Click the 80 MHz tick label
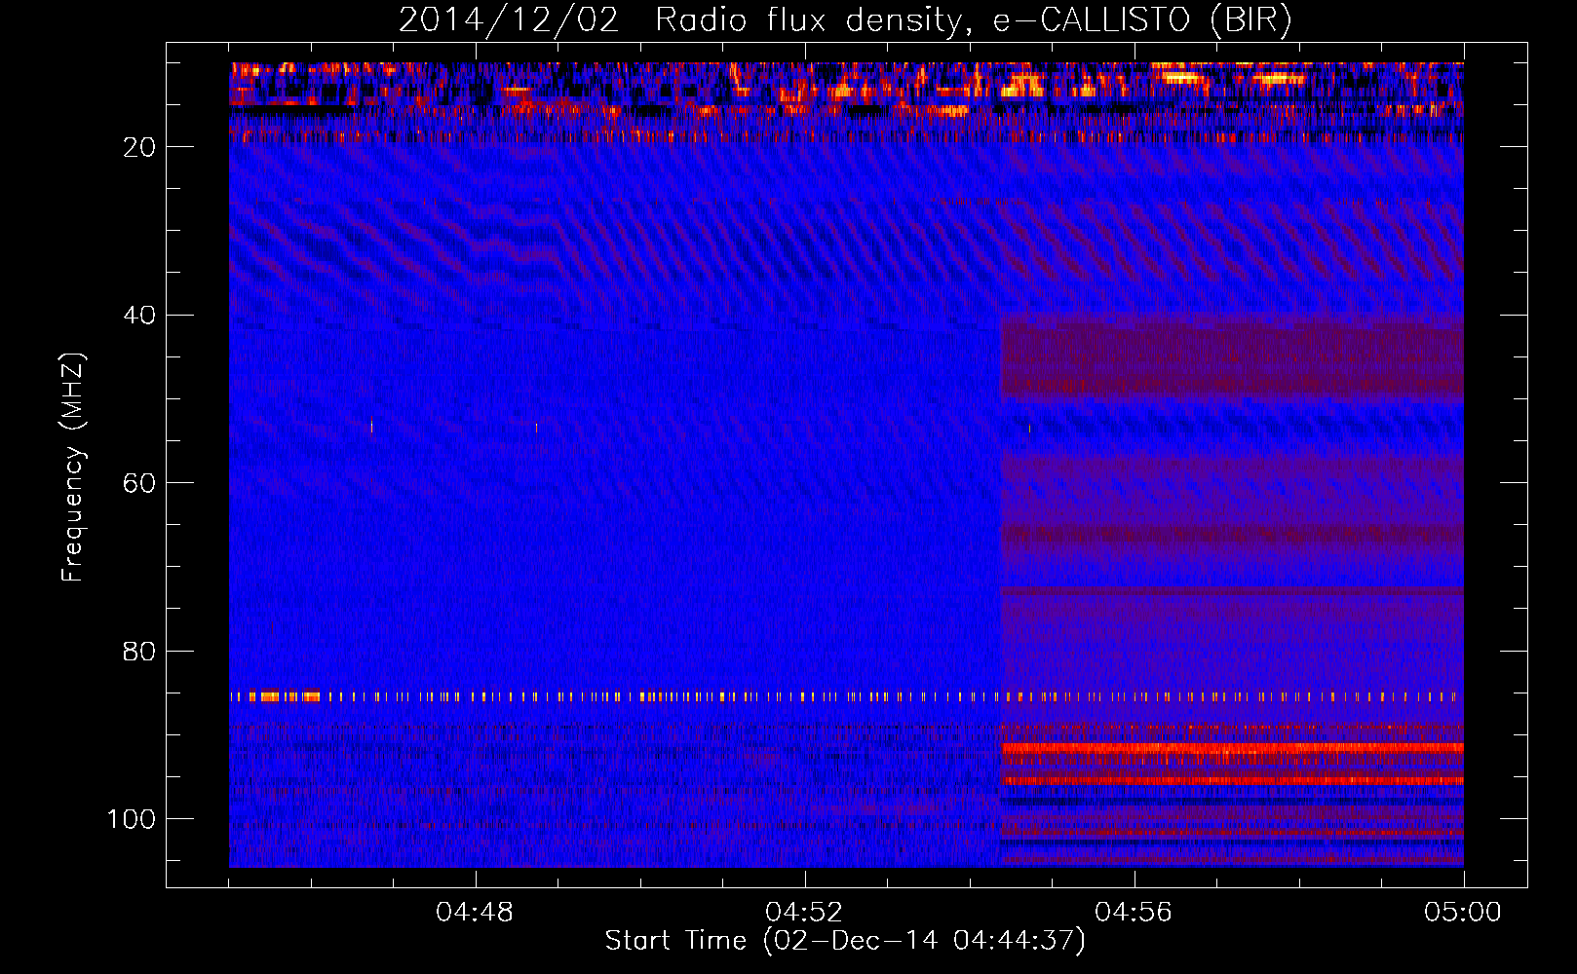Image resolution: width=1577 pixels, height=974 pixels. 139,652
